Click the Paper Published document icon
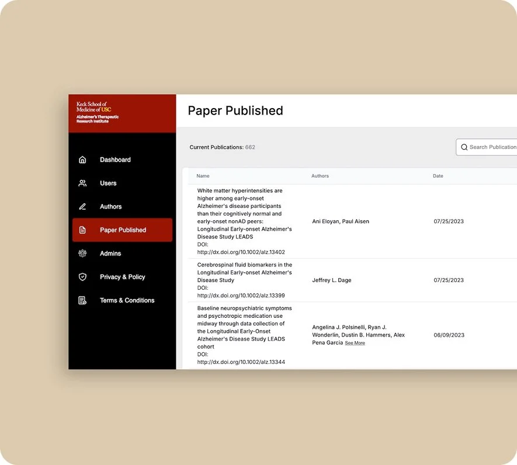 coord(82,230)
